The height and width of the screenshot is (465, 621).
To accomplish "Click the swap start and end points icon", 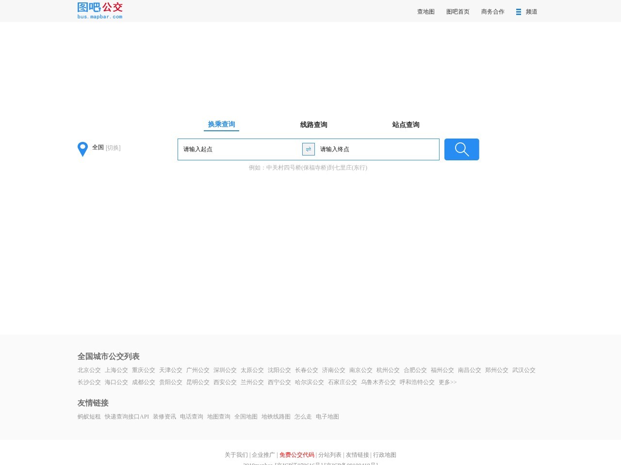I will (x=309, y=149).
